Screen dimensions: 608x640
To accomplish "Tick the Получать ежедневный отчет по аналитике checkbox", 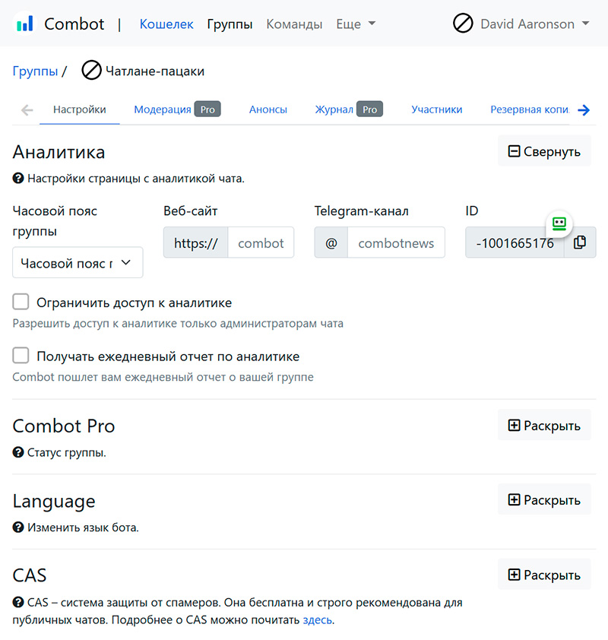I will [21, 356].
